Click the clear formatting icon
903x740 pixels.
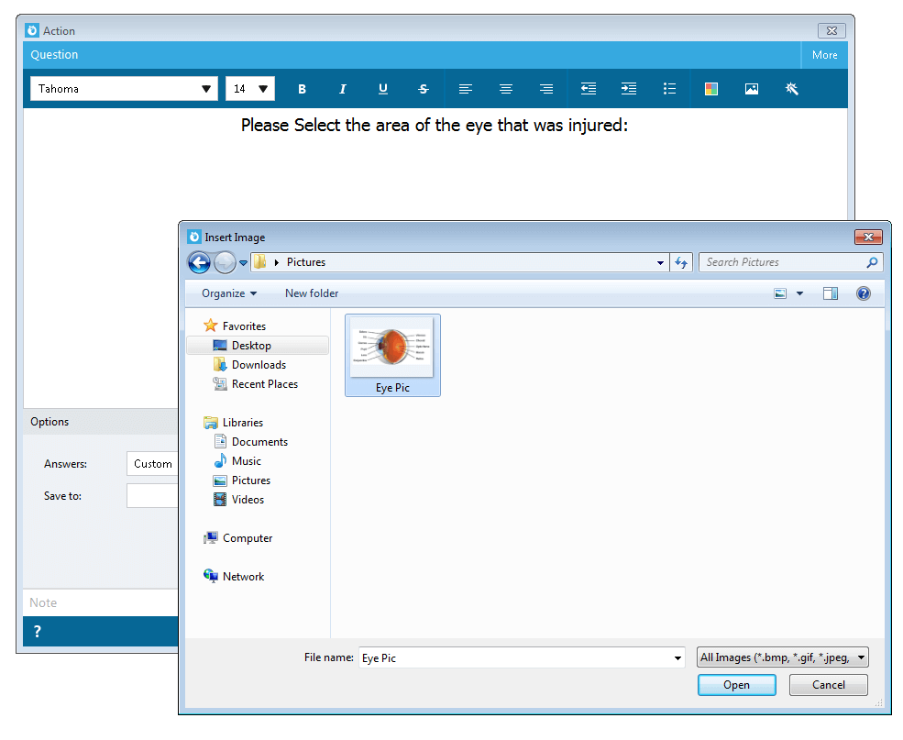792,89
